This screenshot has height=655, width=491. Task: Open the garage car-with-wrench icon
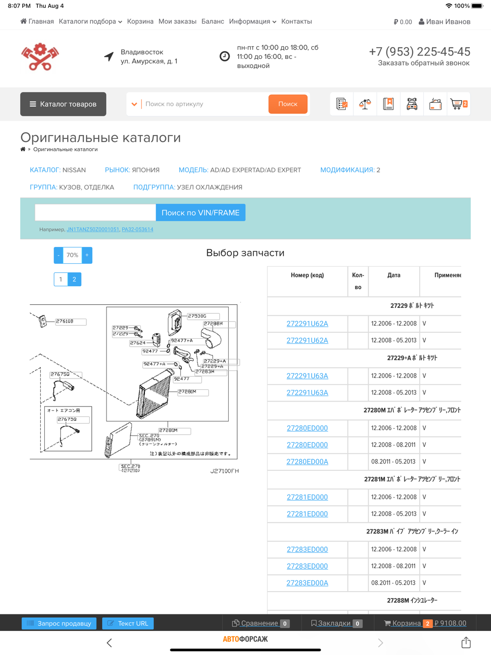(412, 104)
